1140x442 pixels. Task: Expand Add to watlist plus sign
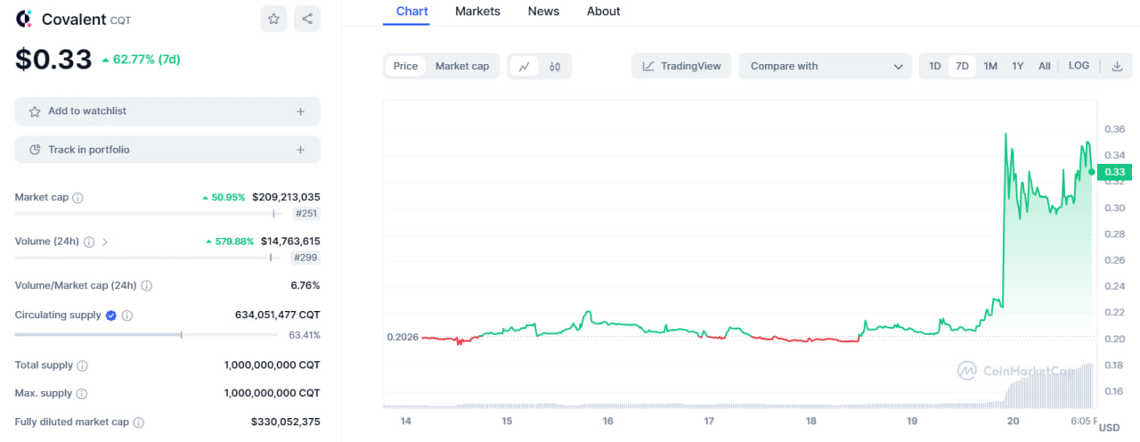pos(300,111)
